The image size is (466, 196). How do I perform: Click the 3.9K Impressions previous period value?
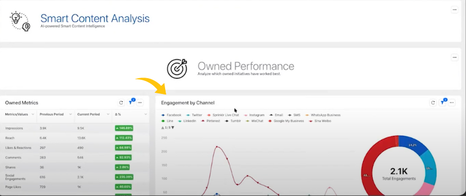[44, 128]
